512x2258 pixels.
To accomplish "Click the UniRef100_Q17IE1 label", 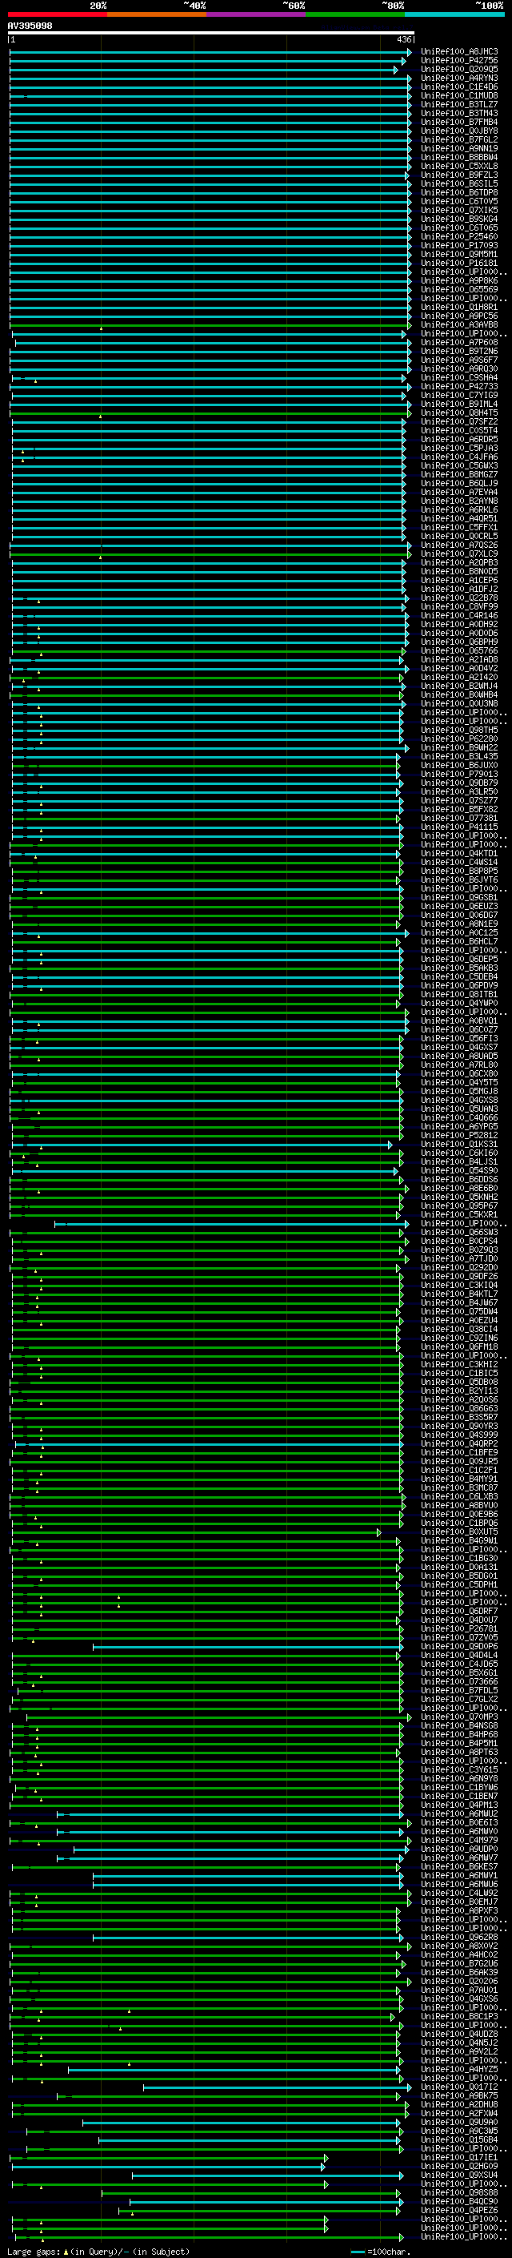I will [x=459, y=2157].
